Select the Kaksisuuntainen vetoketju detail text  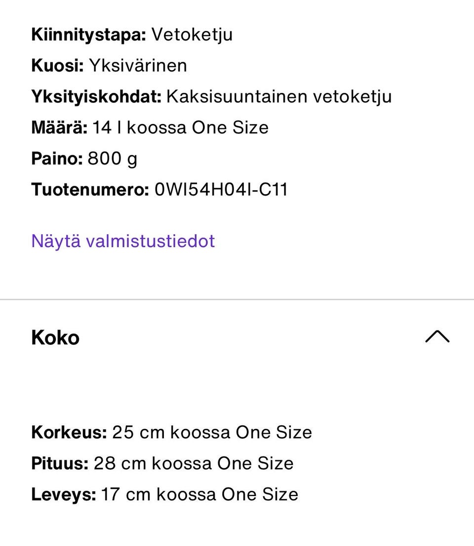pos(278,97)
